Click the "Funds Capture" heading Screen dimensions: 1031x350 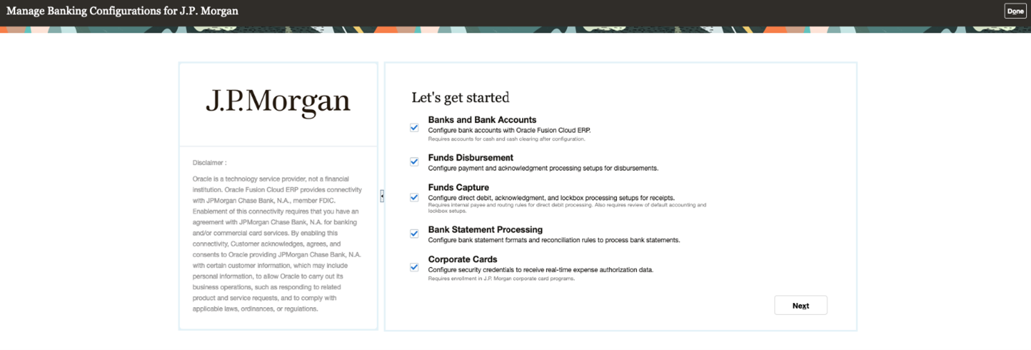458,187
